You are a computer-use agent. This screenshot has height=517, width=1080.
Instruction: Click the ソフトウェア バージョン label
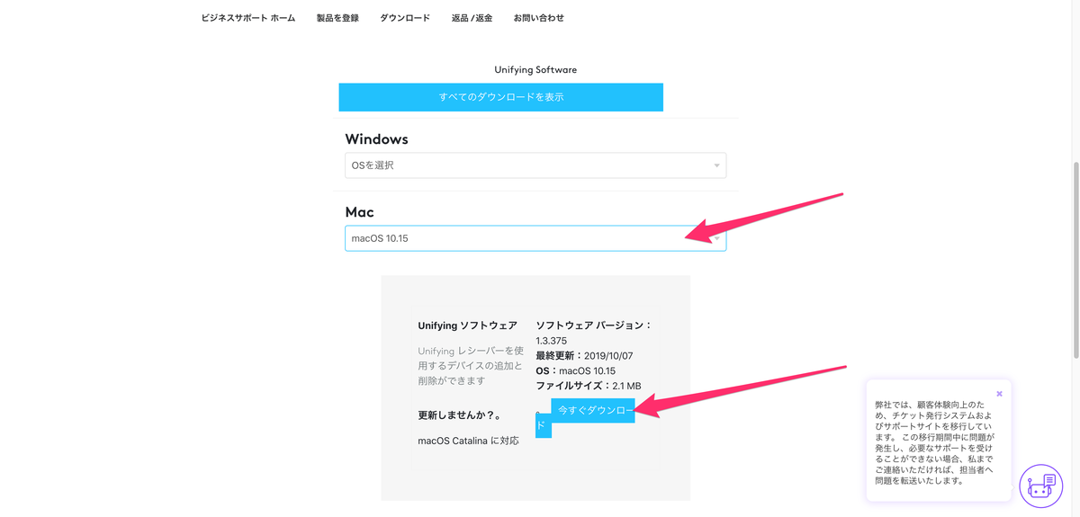(594, 325)
